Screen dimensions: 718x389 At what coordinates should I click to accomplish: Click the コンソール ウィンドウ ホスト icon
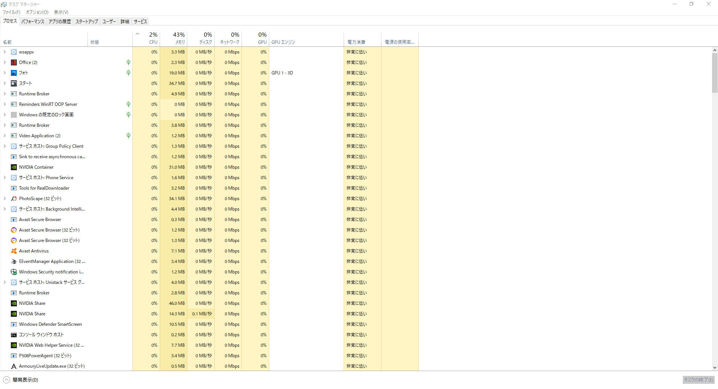14,335
